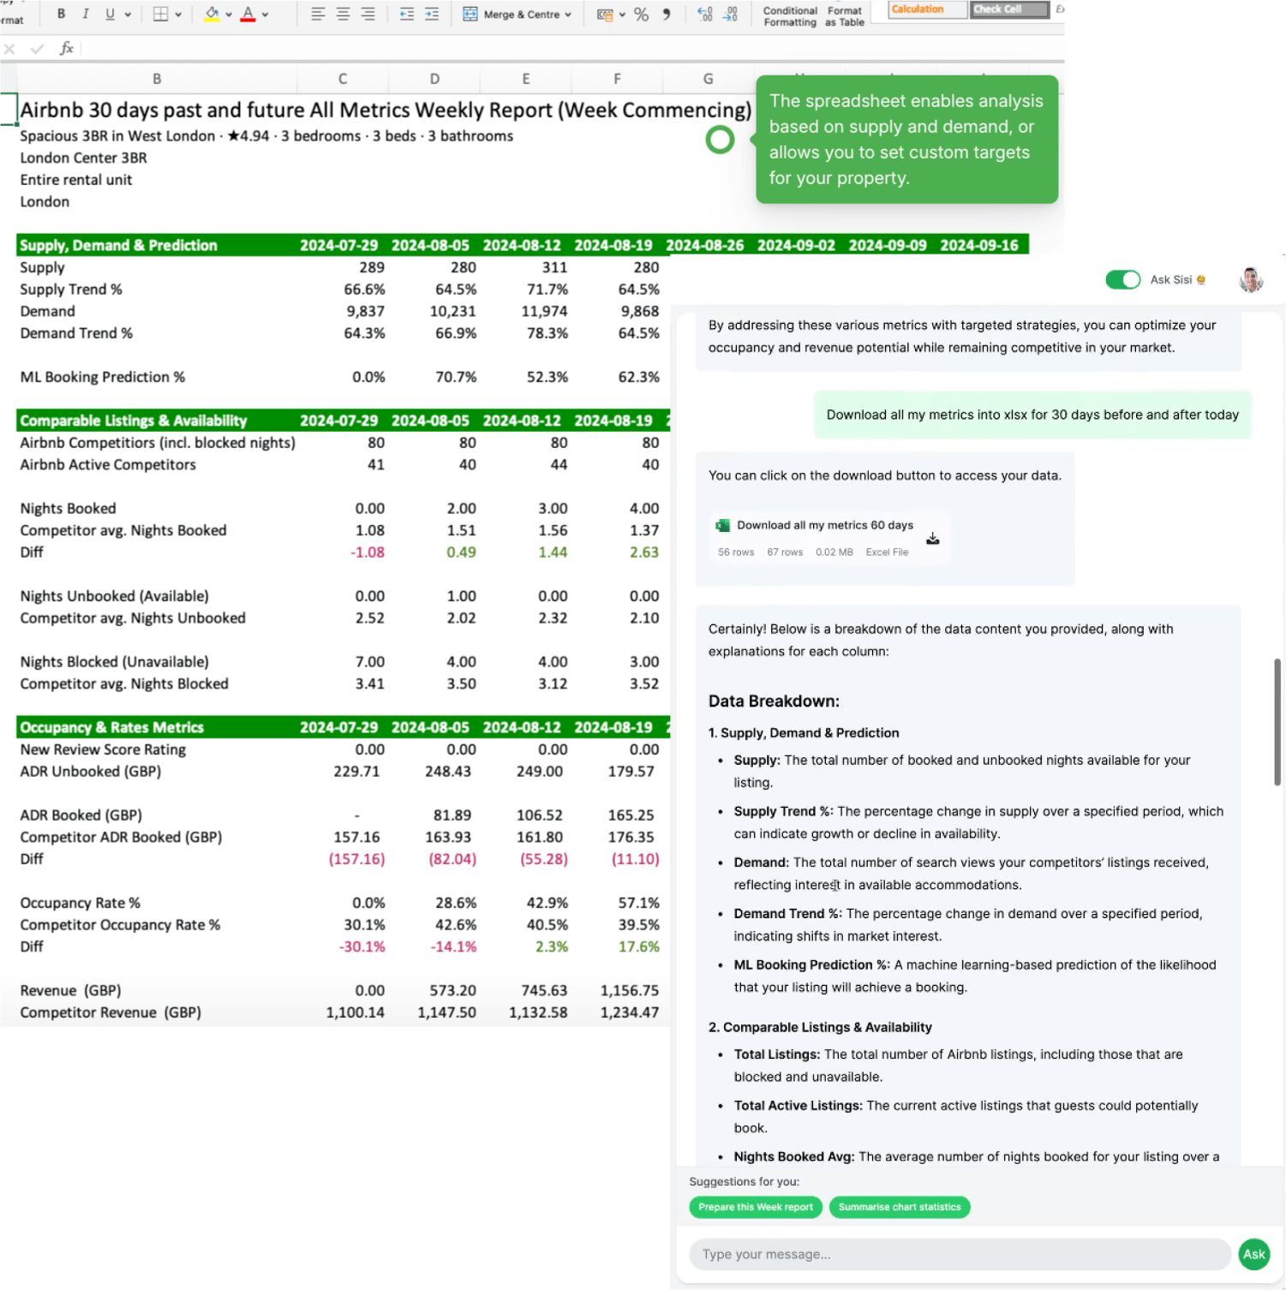Viewport: 1286px width, 1290px height.
Task: Increase indent
Action: pyautogui.click(x=432, y=14)
